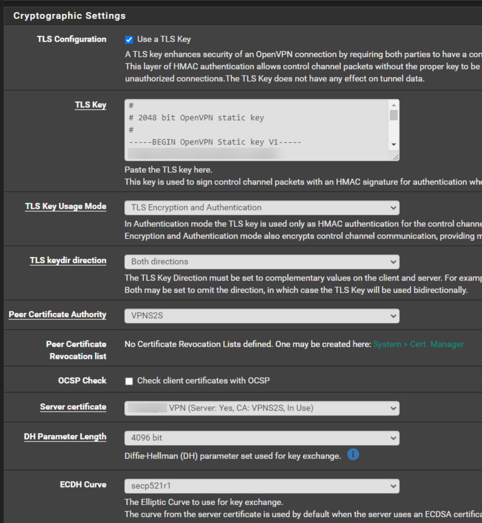
Task: Click the ECDH Curve label
Action: [83, 485]
